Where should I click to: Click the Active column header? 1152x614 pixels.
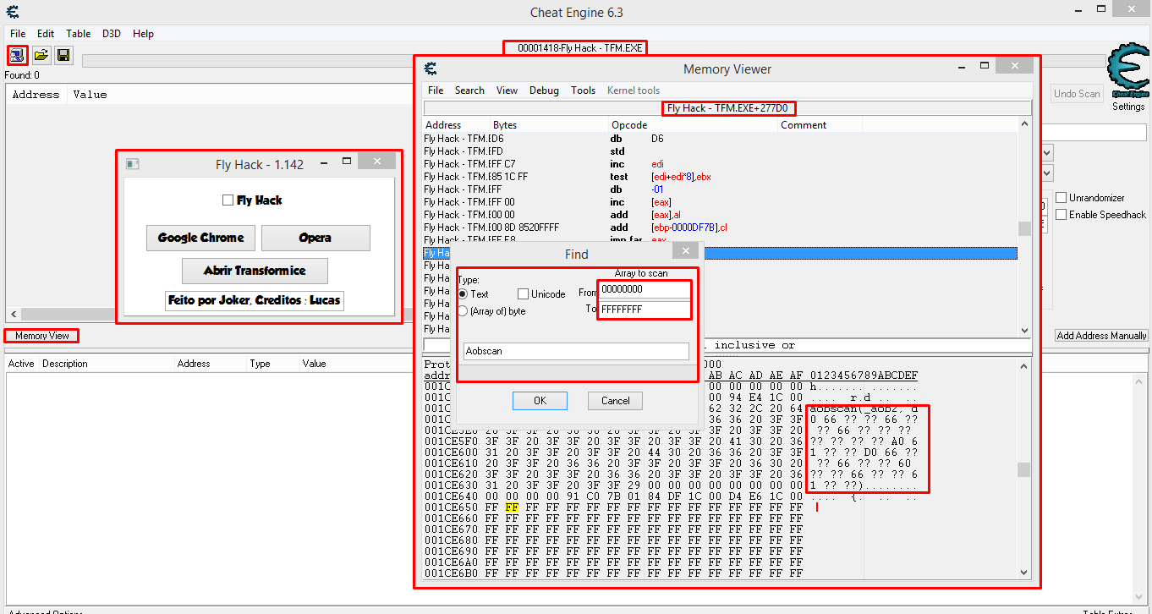(x=21, y=364)
